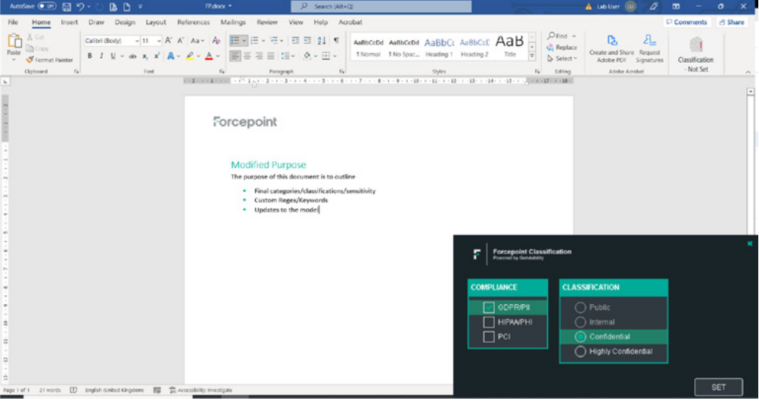
Task: Expand the Styles gallery
Action: click(532, 56)
